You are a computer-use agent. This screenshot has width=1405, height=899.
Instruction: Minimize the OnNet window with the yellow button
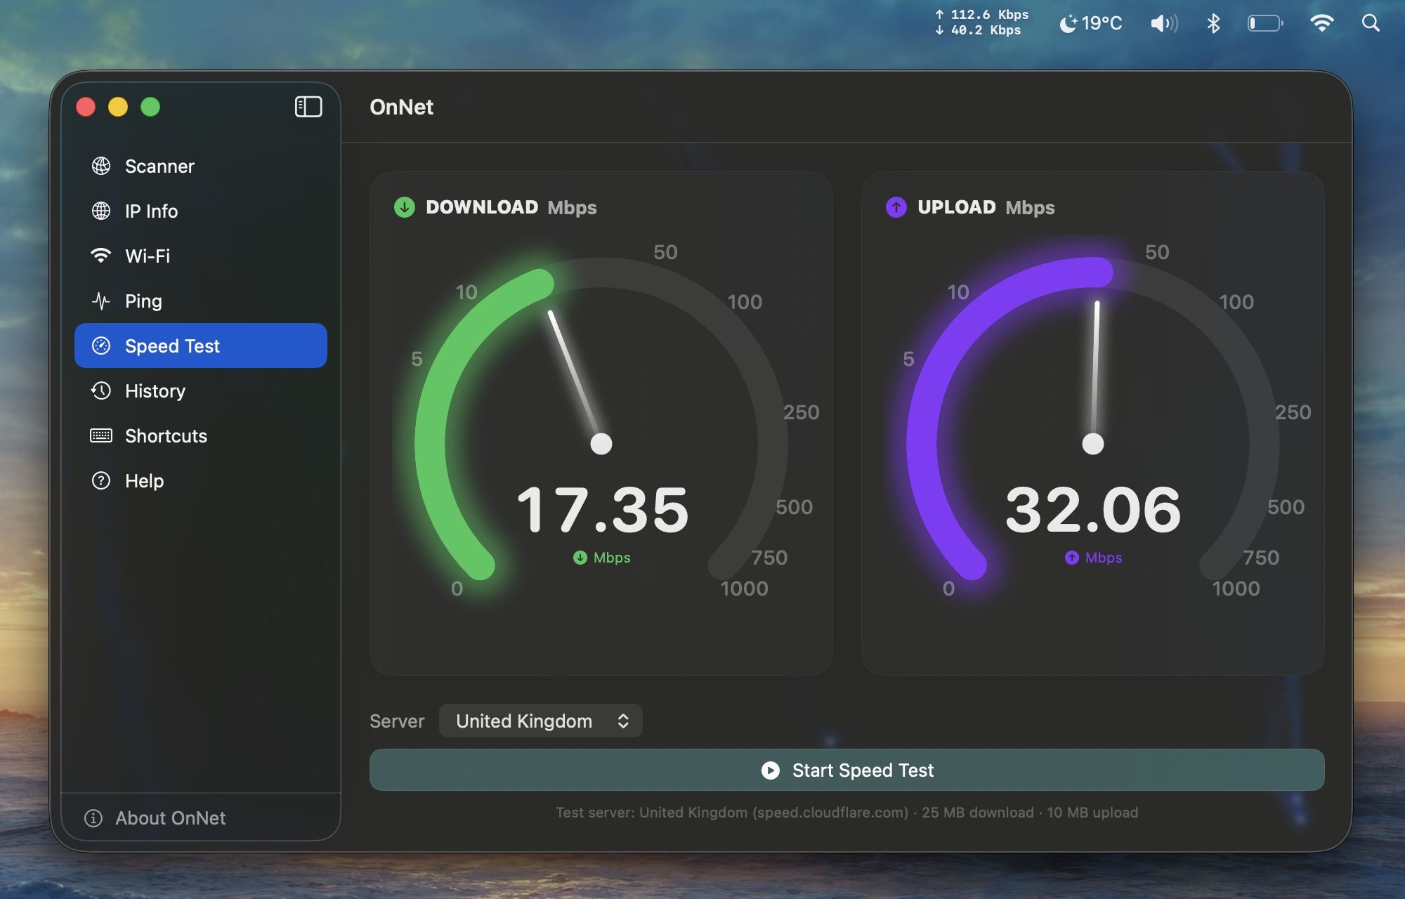(x=118, y=107)
